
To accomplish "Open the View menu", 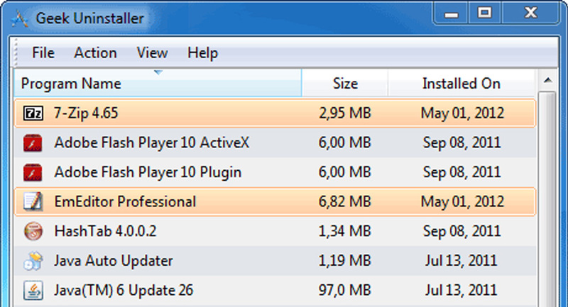I will 152,53.
